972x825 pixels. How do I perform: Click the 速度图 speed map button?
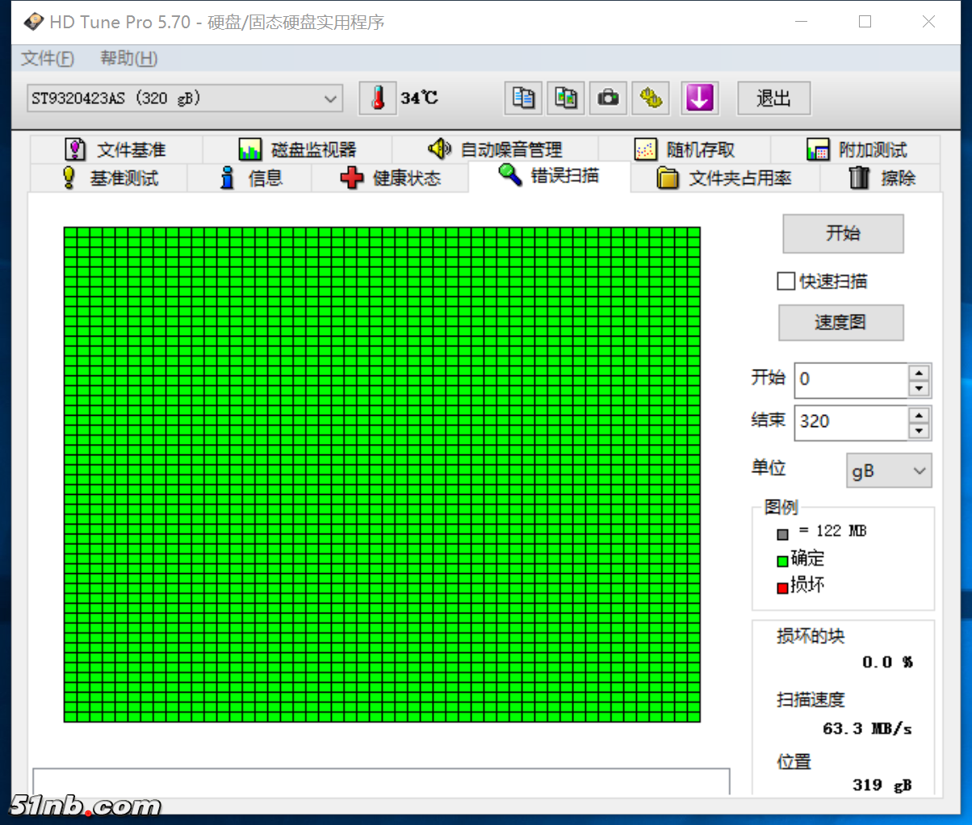coord(840,322)
